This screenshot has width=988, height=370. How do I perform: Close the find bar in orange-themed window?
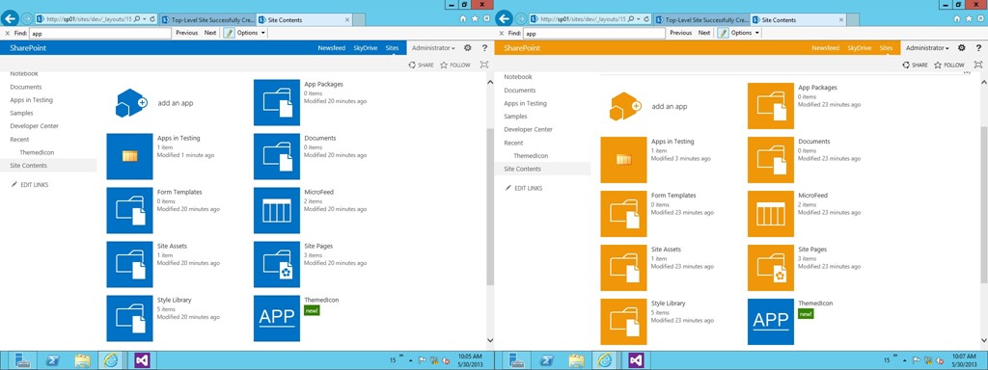501,33
